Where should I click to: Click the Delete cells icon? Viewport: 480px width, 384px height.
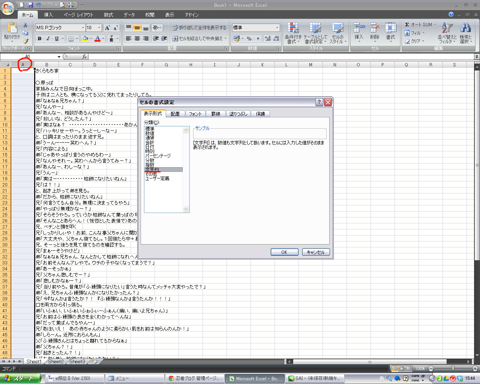pyautogui.click(x=375, y=28)
